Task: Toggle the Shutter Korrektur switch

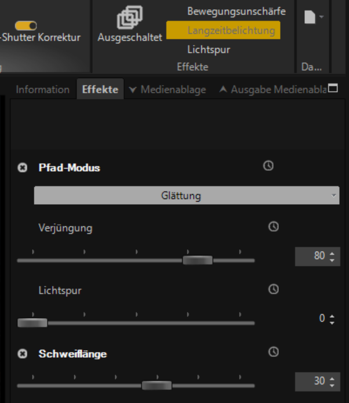Action: 26,26
